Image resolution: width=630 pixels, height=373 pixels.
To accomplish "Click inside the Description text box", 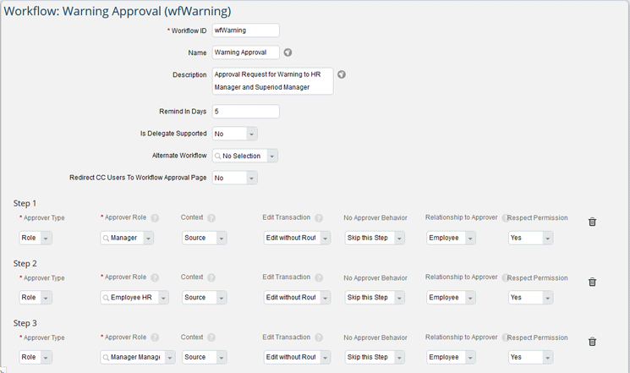I will [x=272, y=81].
